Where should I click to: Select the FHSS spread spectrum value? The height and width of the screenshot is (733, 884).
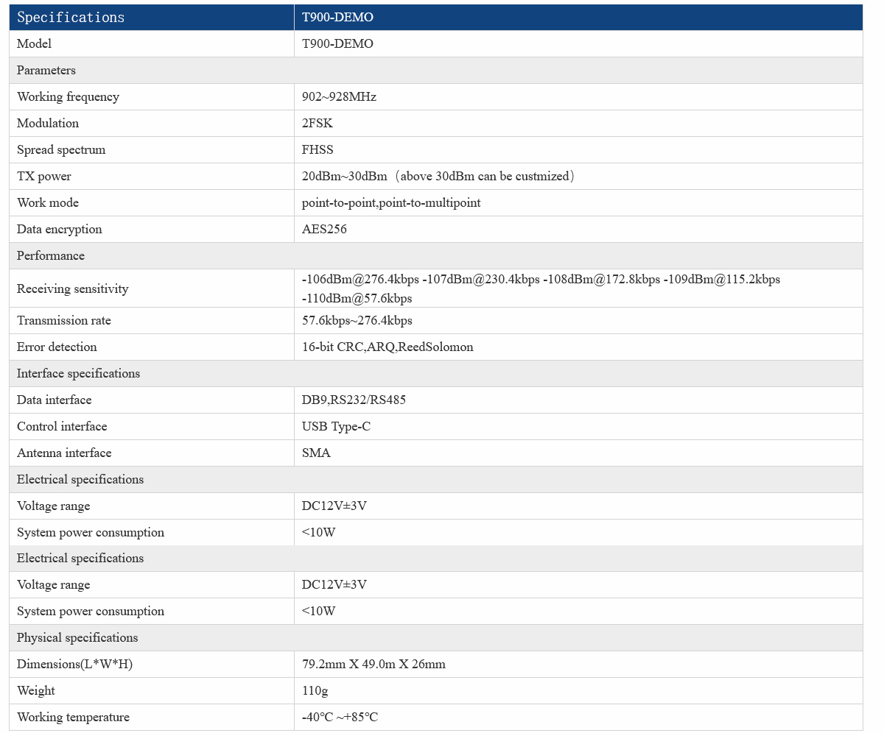click(x=318, y=150)
